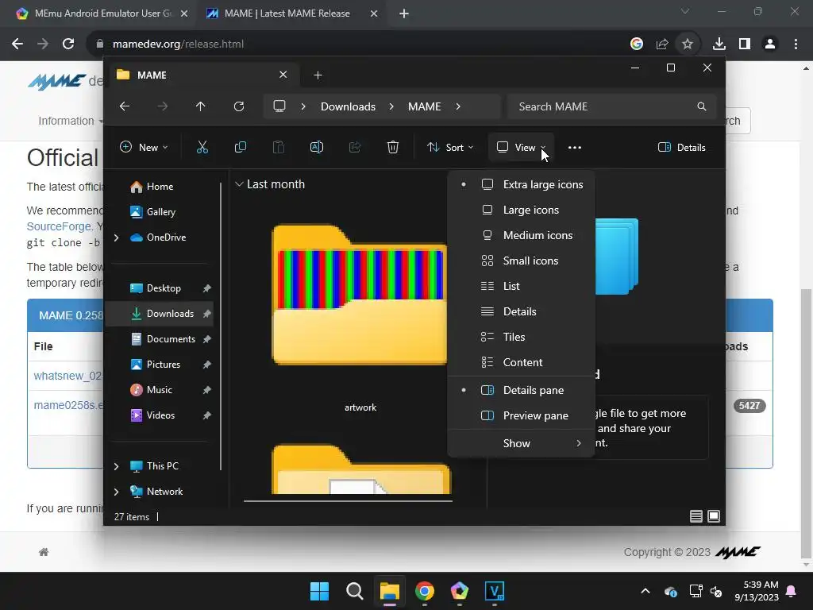Toggle Details pane in View menu
Viewport: 813px width, 610px height.
tap(521, 390)
